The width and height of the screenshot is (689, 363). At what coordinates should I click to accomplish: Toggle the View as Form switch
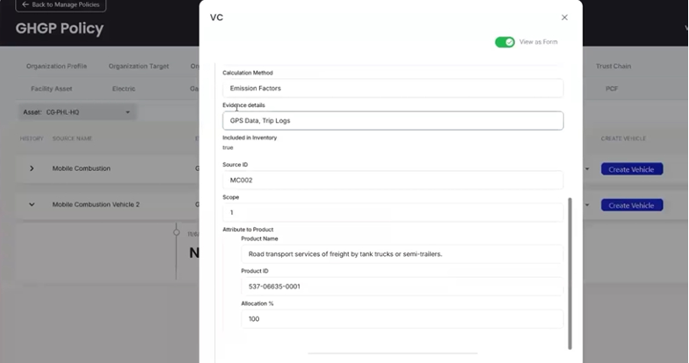coord(504,42)
